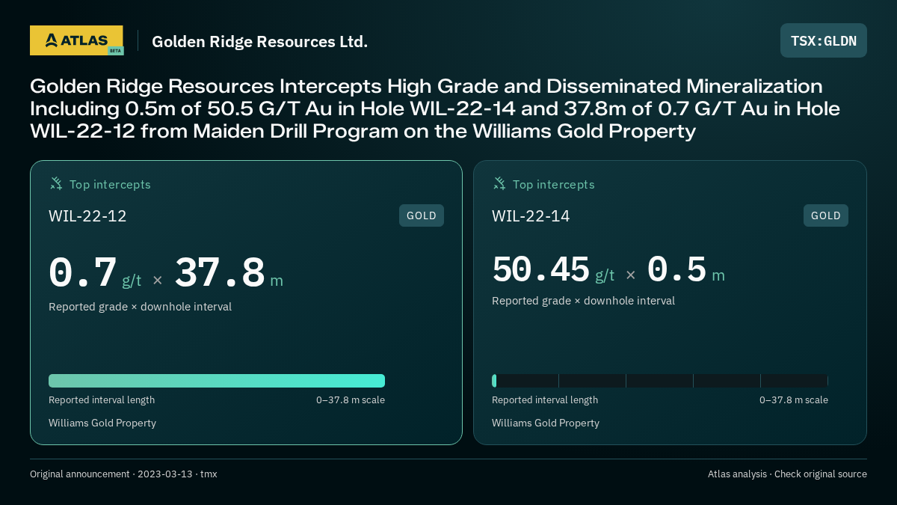
Task: Click the interval bar for WIL-22-14
Action: 660,381
